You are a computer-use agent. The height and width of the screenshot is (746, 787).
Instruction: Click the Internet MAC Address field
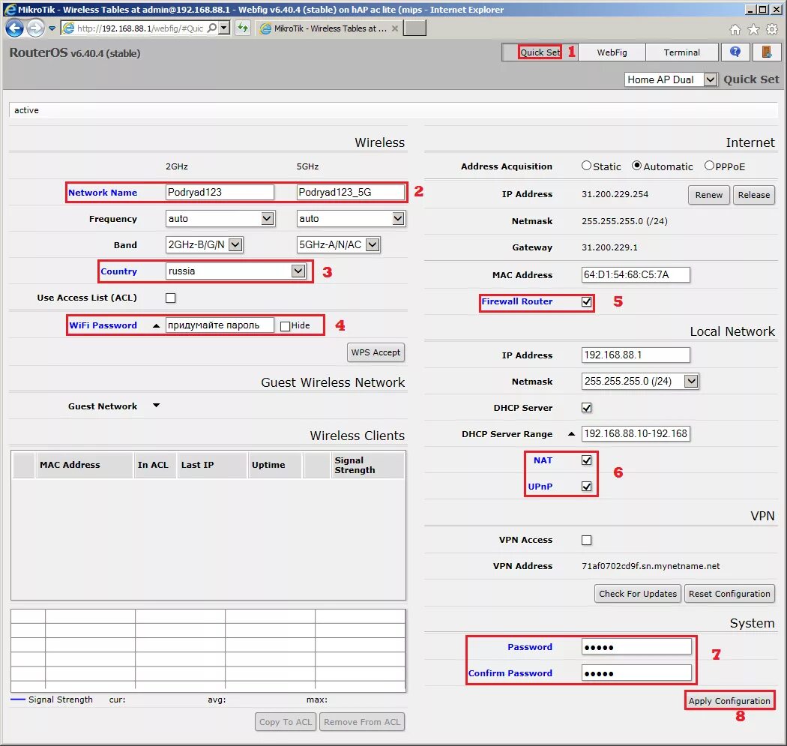(x=636, y=274)
